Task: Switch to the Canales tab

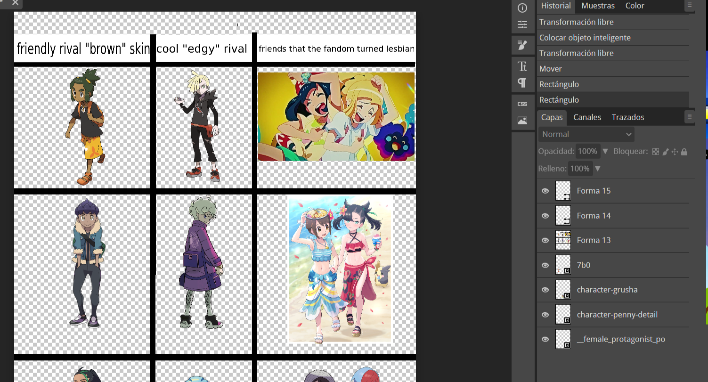Action: (587, 117)
